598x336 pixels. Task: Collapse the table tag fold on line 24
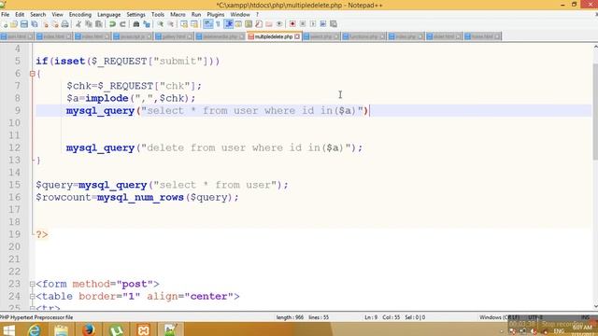[33, 296]
